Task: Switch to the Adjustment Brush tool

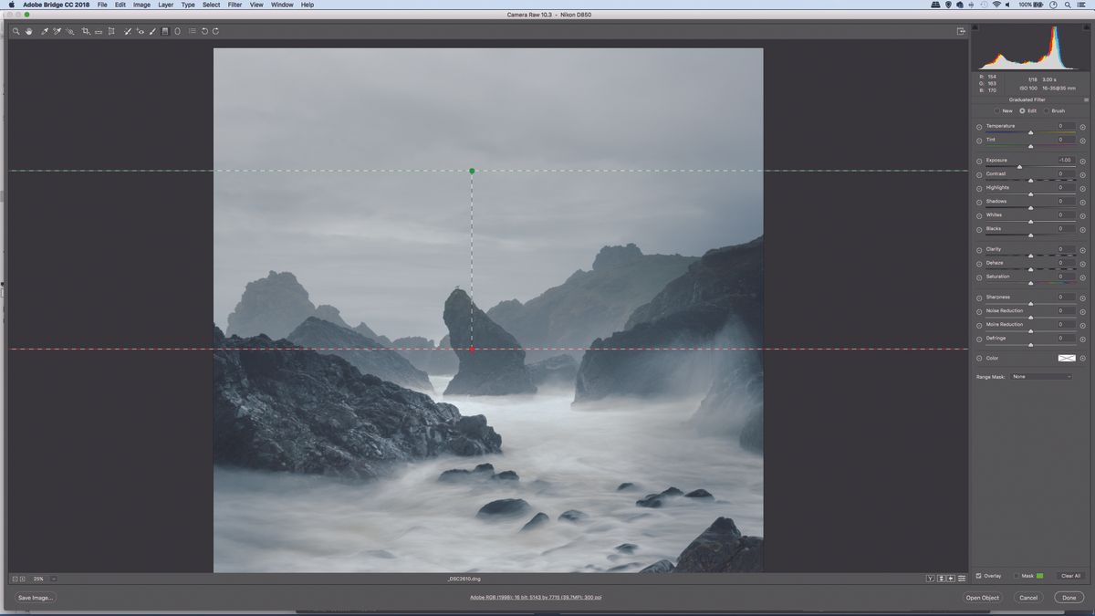Action: coord(151,31)
